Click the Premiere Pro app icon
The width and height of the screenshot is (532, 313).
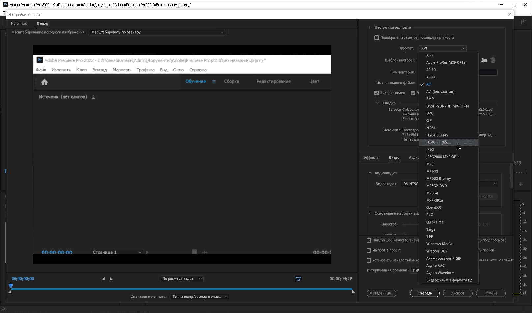tap(5, 4)
